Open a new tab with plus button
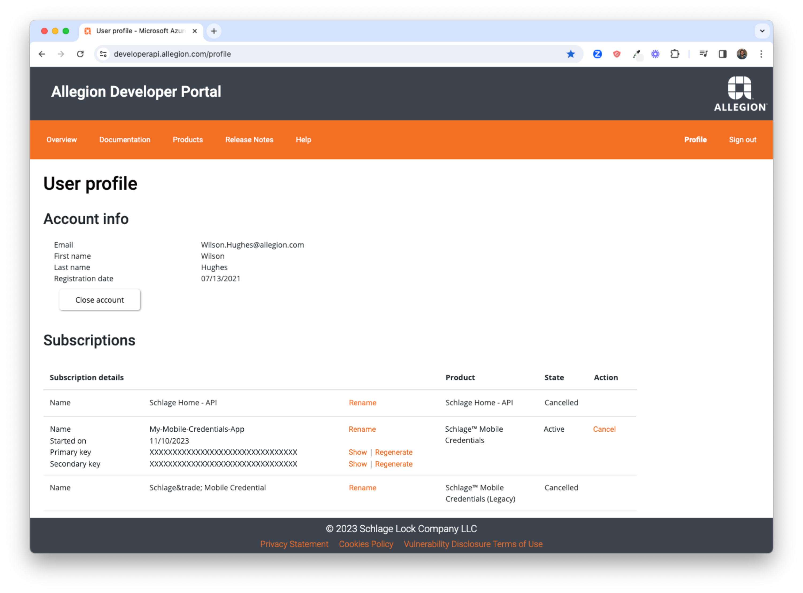 [x=214, y=31]
